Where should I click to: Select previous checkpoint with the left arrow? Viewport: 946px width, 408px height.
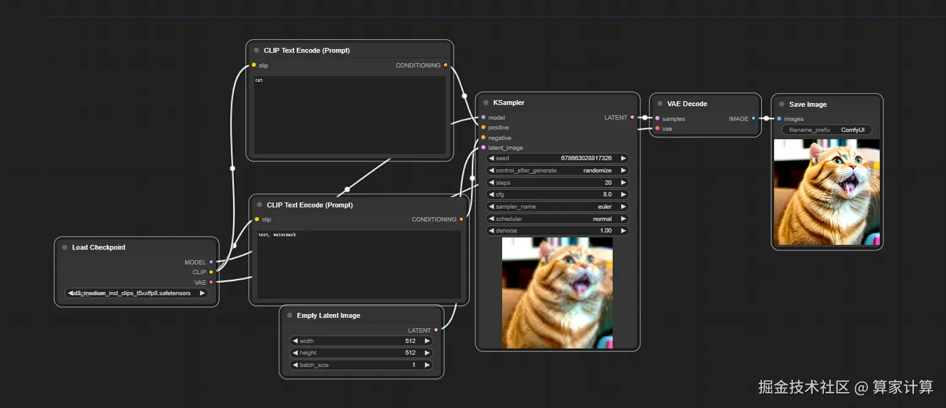[71, 293]
